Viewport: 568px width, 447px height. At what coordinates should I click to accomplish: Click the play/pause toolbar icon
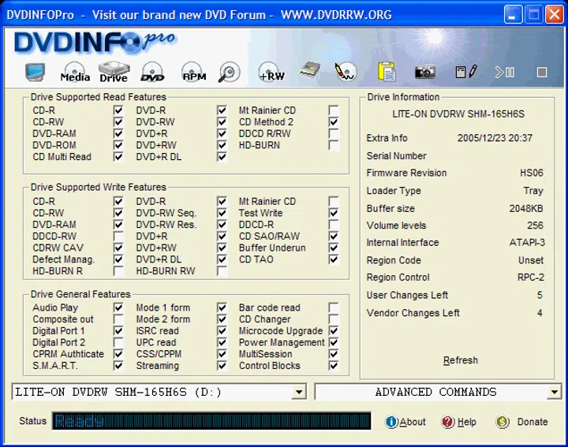(x=505, y=73)
